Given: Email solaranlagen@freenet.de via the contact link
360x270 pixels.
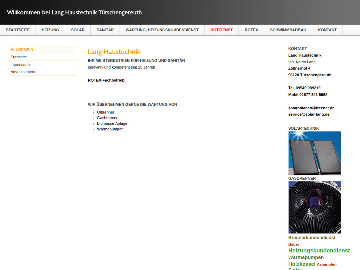Looking at the screenshot, I should (x=311, y=108).
